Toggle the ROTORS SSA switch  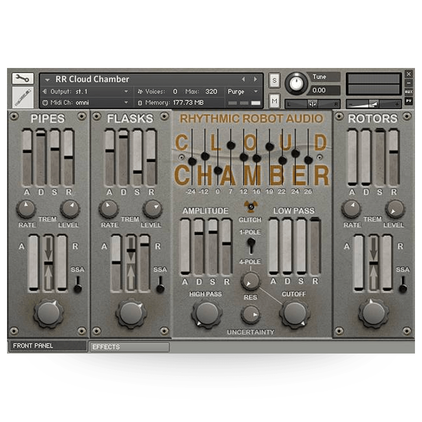(x=403, y=284)
